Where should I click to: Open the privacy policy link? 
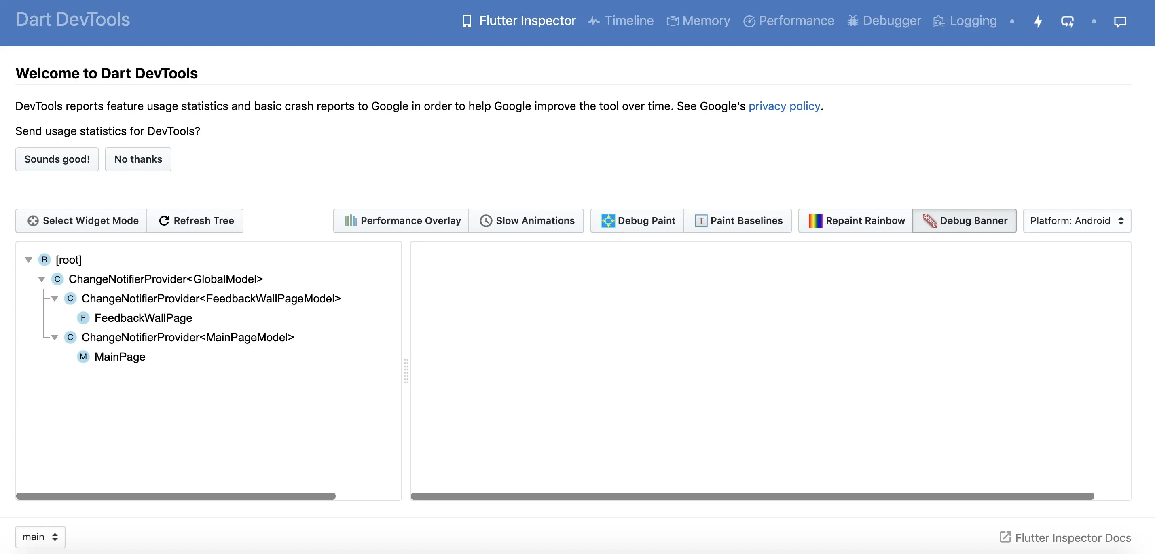click(x=784, y=106)
